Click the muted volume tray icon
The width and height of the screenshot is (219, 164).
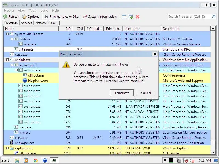click(192, 160)
